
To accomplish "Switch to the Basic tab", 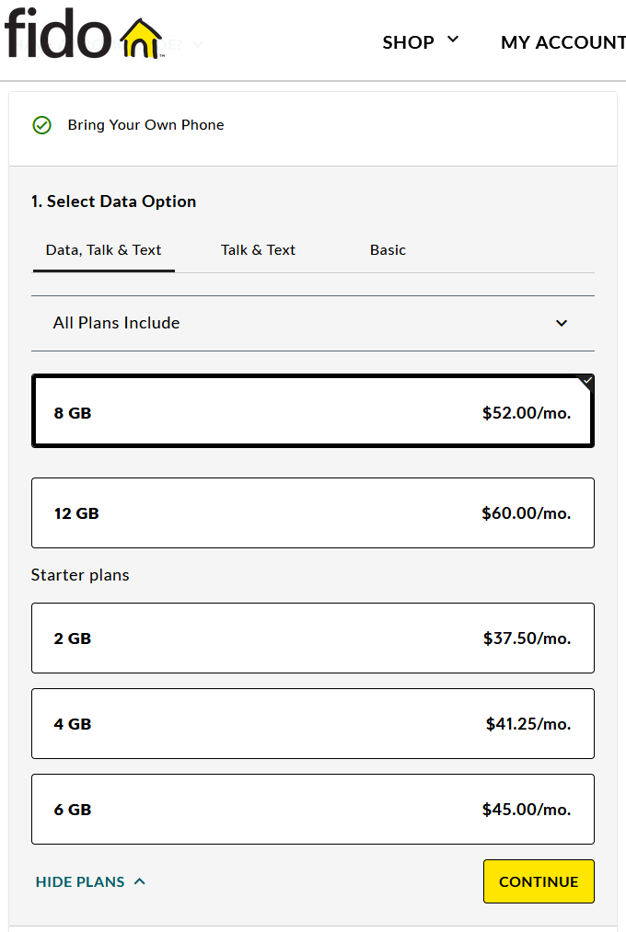I will [x=388, y=250].
